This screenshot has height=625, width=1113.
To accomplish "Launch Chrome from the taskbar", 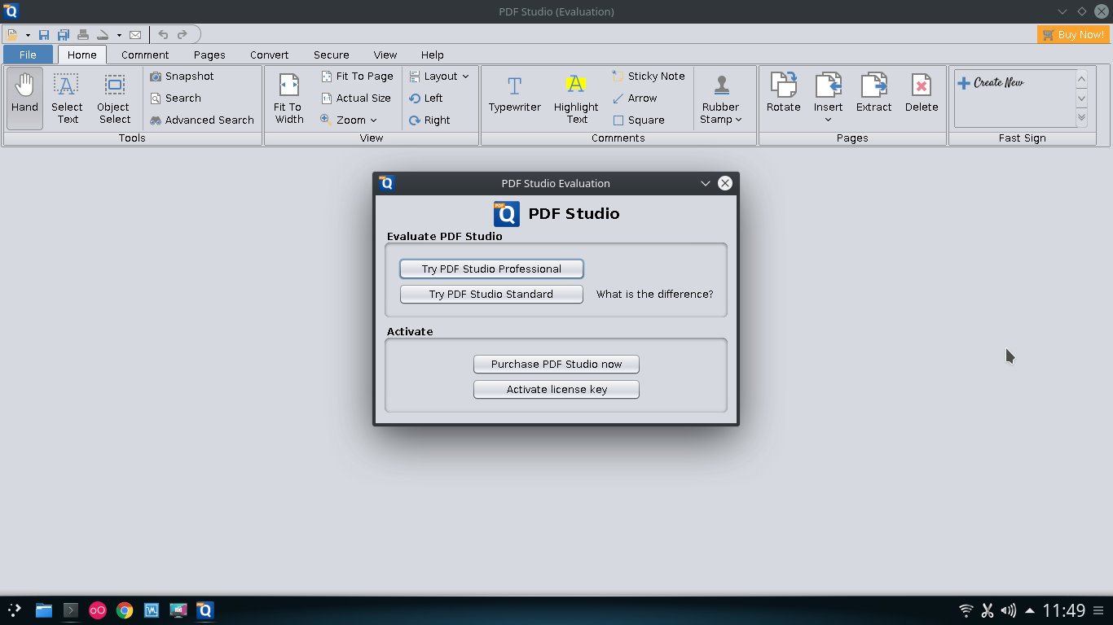I will tap(124, 610).
